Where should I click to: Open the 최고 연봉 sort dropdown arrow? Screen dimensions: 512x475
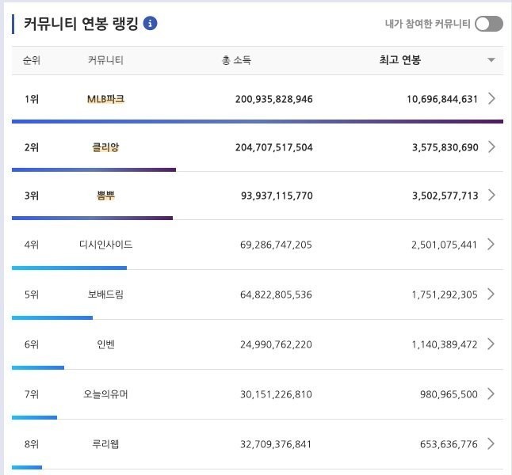click(x=491, y=60)
